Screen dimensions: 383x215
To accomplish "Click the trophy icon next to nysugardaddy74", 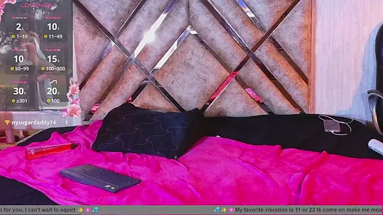I will pos(7,122).
